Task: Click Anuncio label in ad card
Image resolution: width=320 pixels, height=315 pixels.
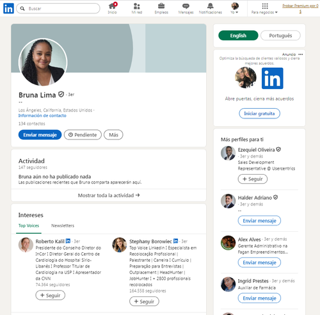Action: click(x=289, y=54)
